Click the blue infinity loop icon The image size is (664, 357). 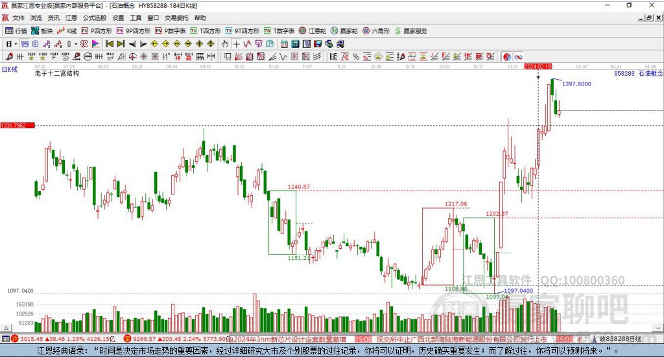(x=518, y=56)
